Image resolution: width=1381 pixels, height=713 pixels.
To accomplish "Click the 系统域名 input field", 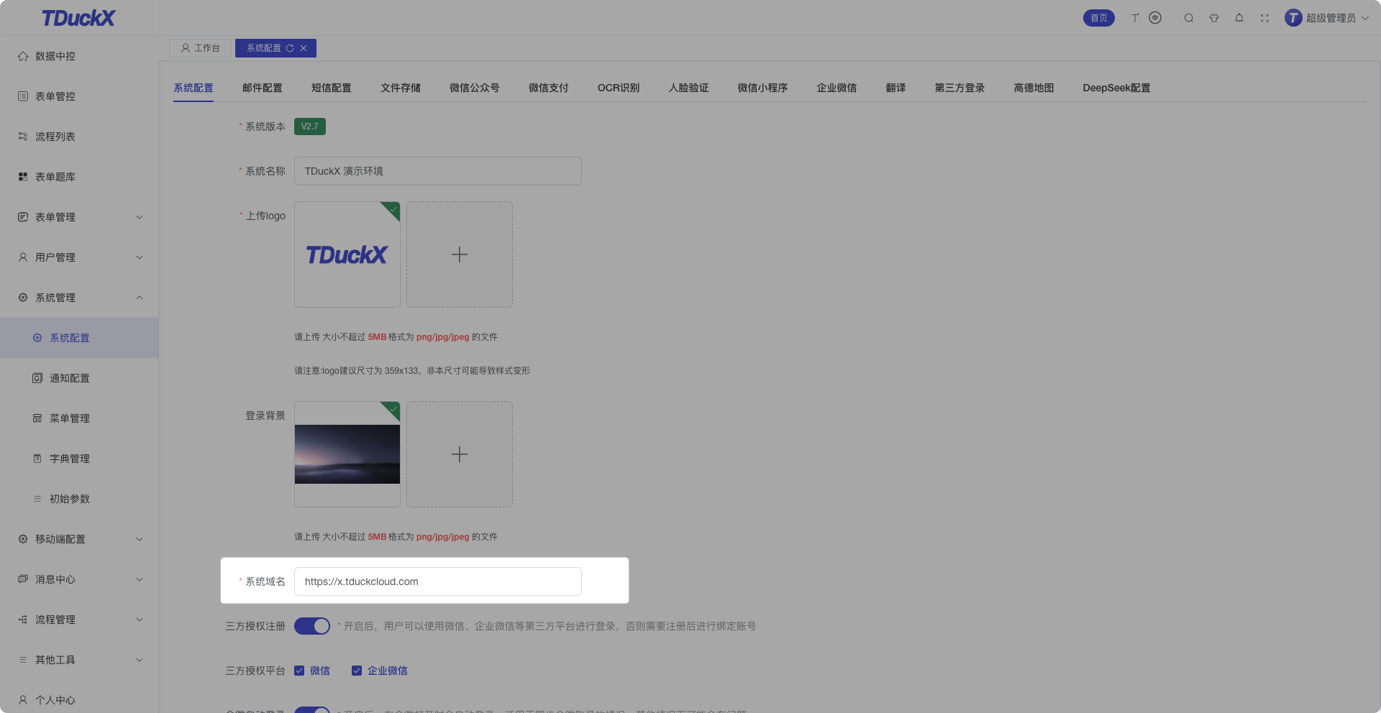I will coord(437,581).
